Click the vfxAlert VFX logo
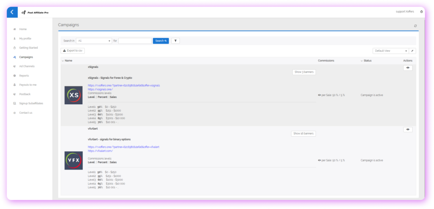The image size is (434, 209). [x=73, y=160]
